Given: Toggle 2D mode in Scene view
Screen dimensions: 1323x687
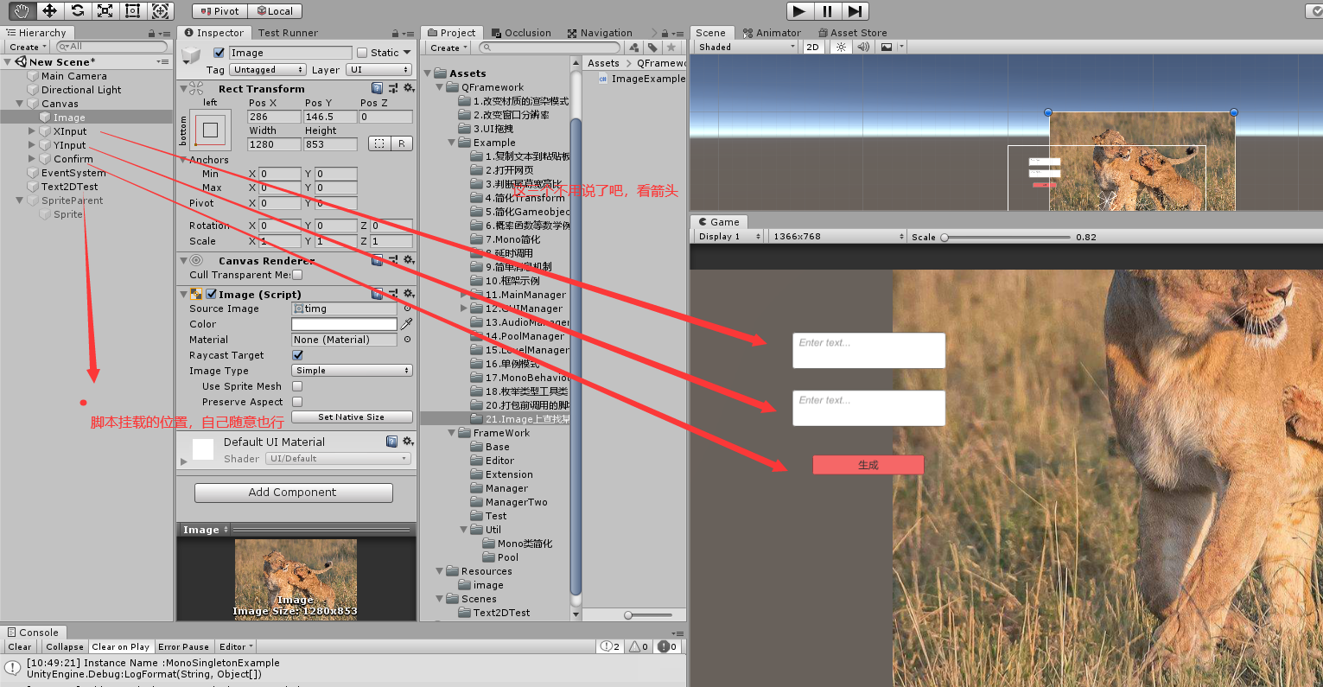Looking at the screenshot, I should coord(812,47).
